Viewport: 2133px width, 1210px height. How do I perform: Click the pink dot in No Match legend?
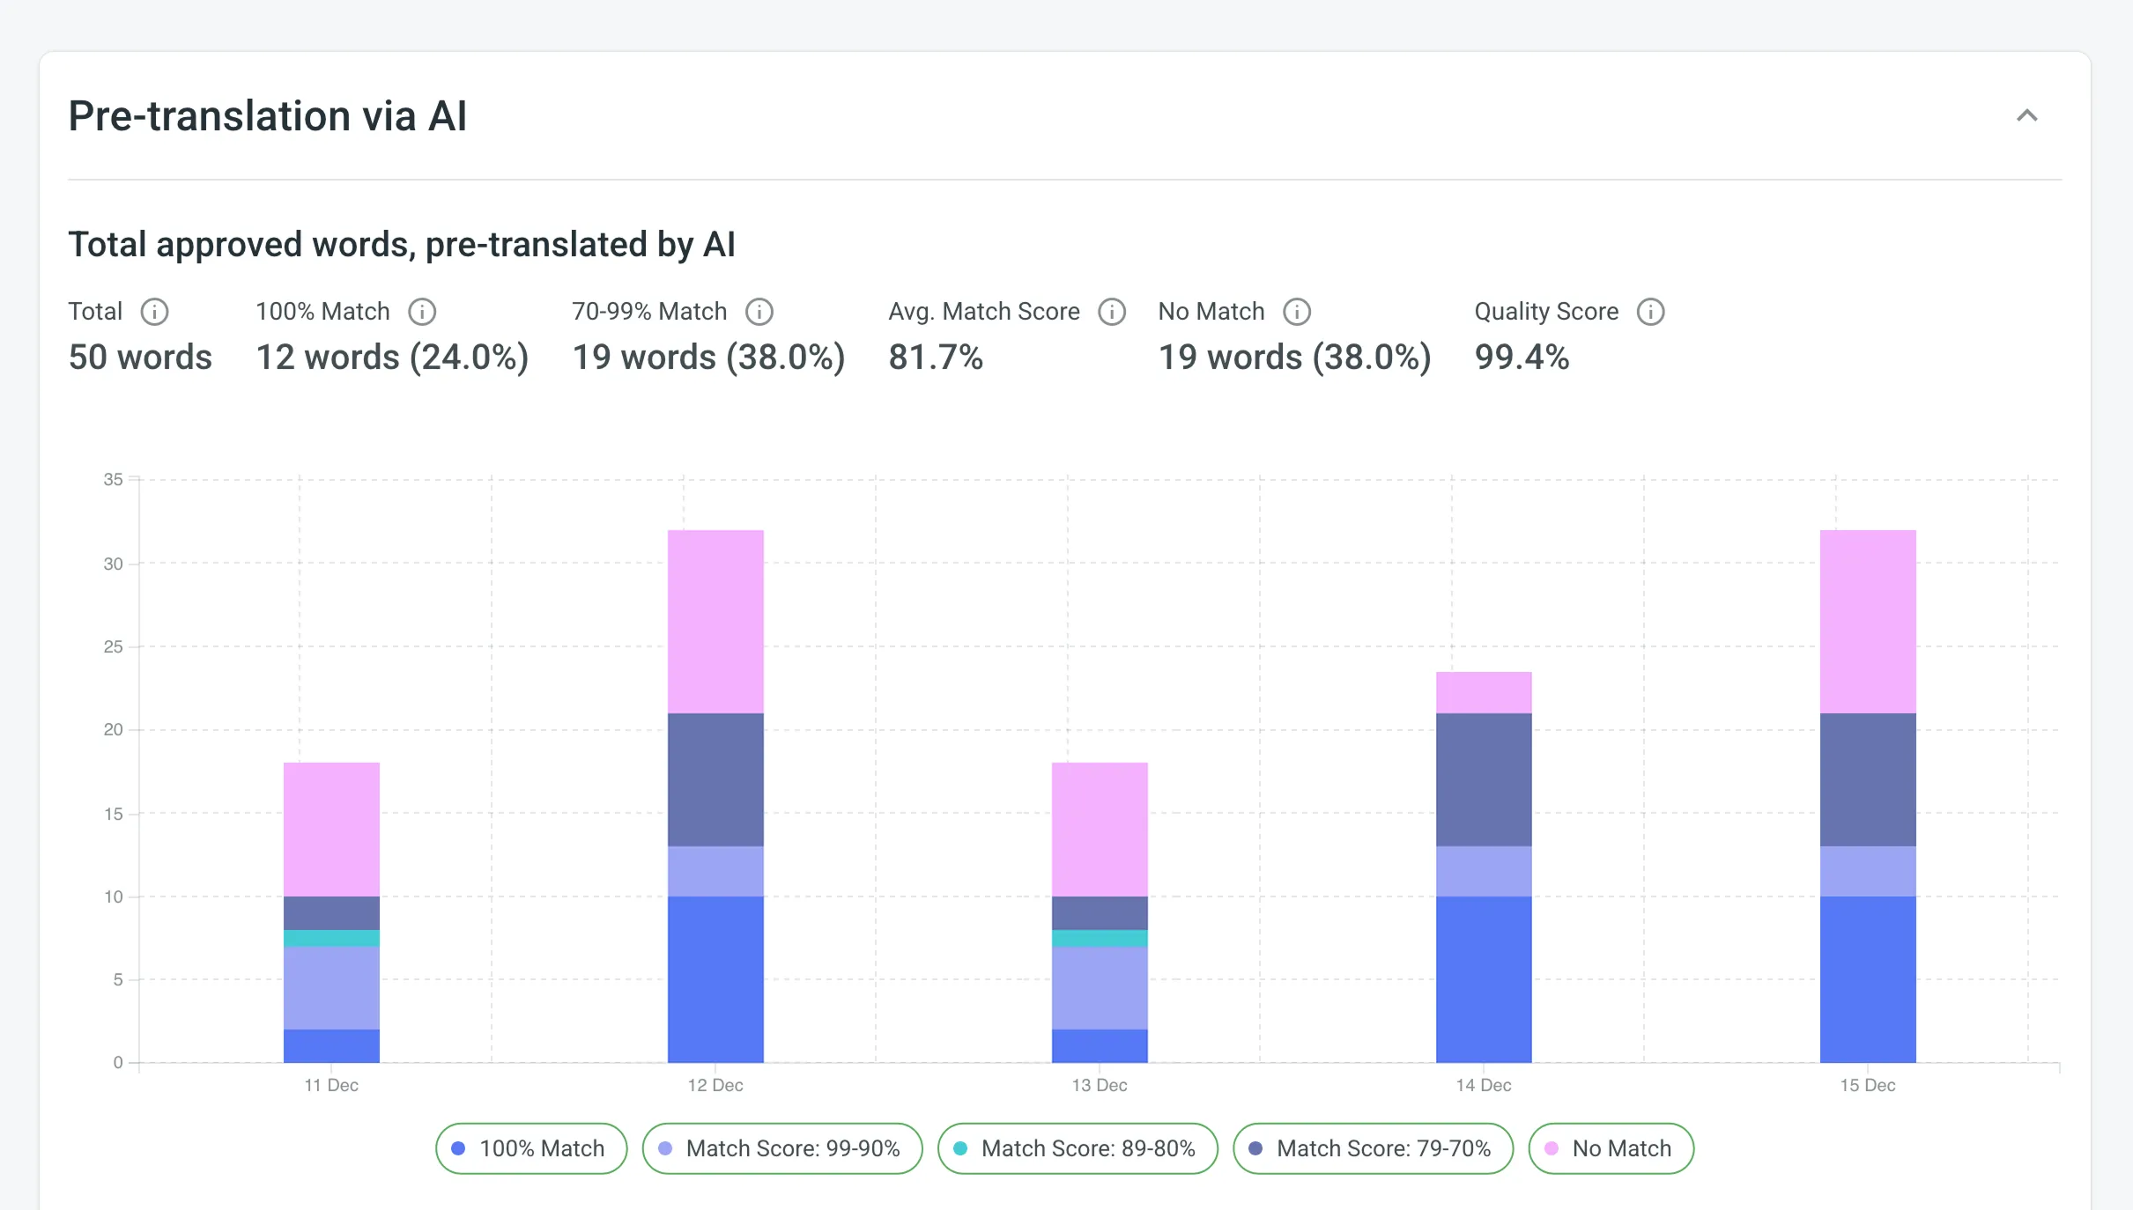tap(1553, 1148)
